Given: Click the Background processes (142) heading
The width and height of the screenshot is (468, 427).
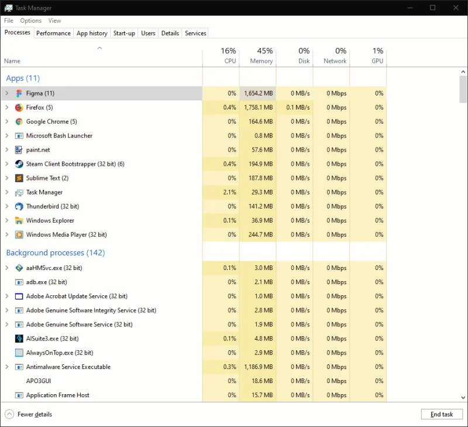Looking at the screenshot, I should click(56, 253).
